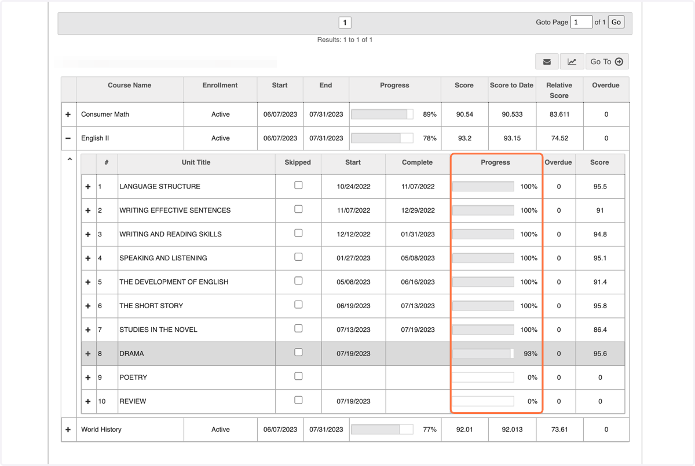Viewport: 695px width, 466px height.
Task: Expand the World History course row
Action: click(68, 430)
